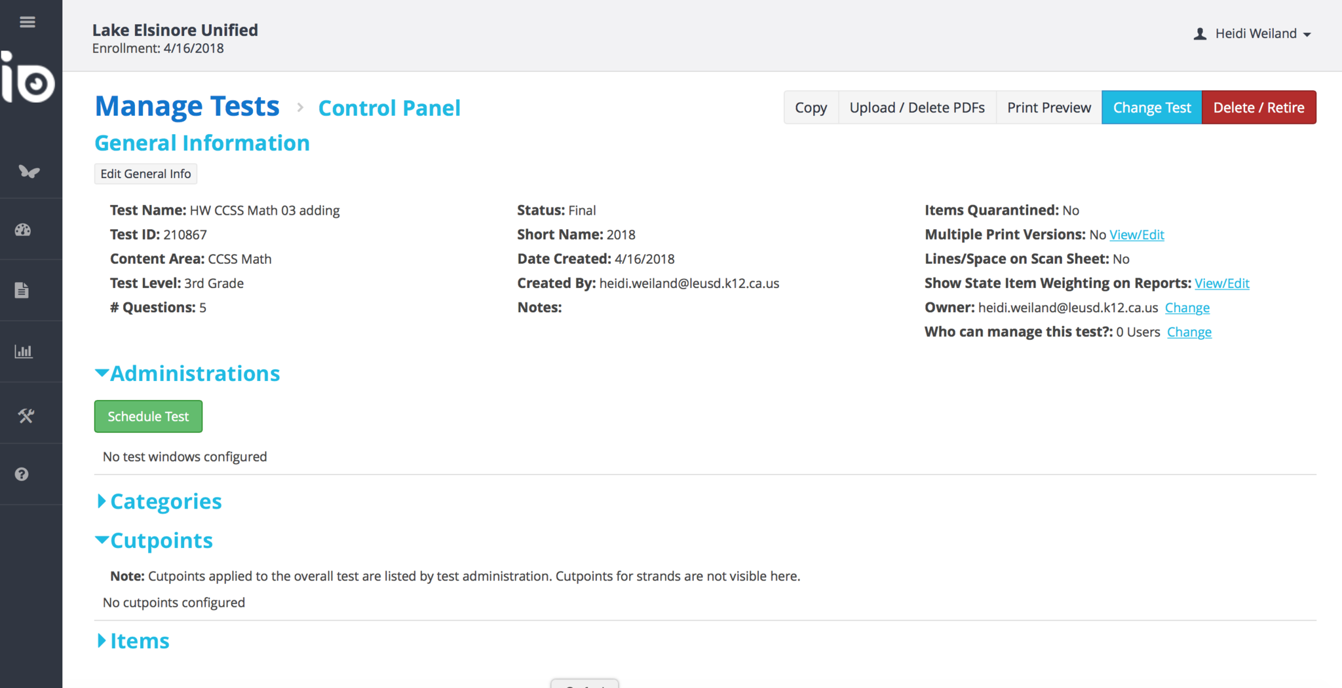1342x688 pixels.
Task: Click the Illuminate logo icon
Action: click(x=29, y=79)
